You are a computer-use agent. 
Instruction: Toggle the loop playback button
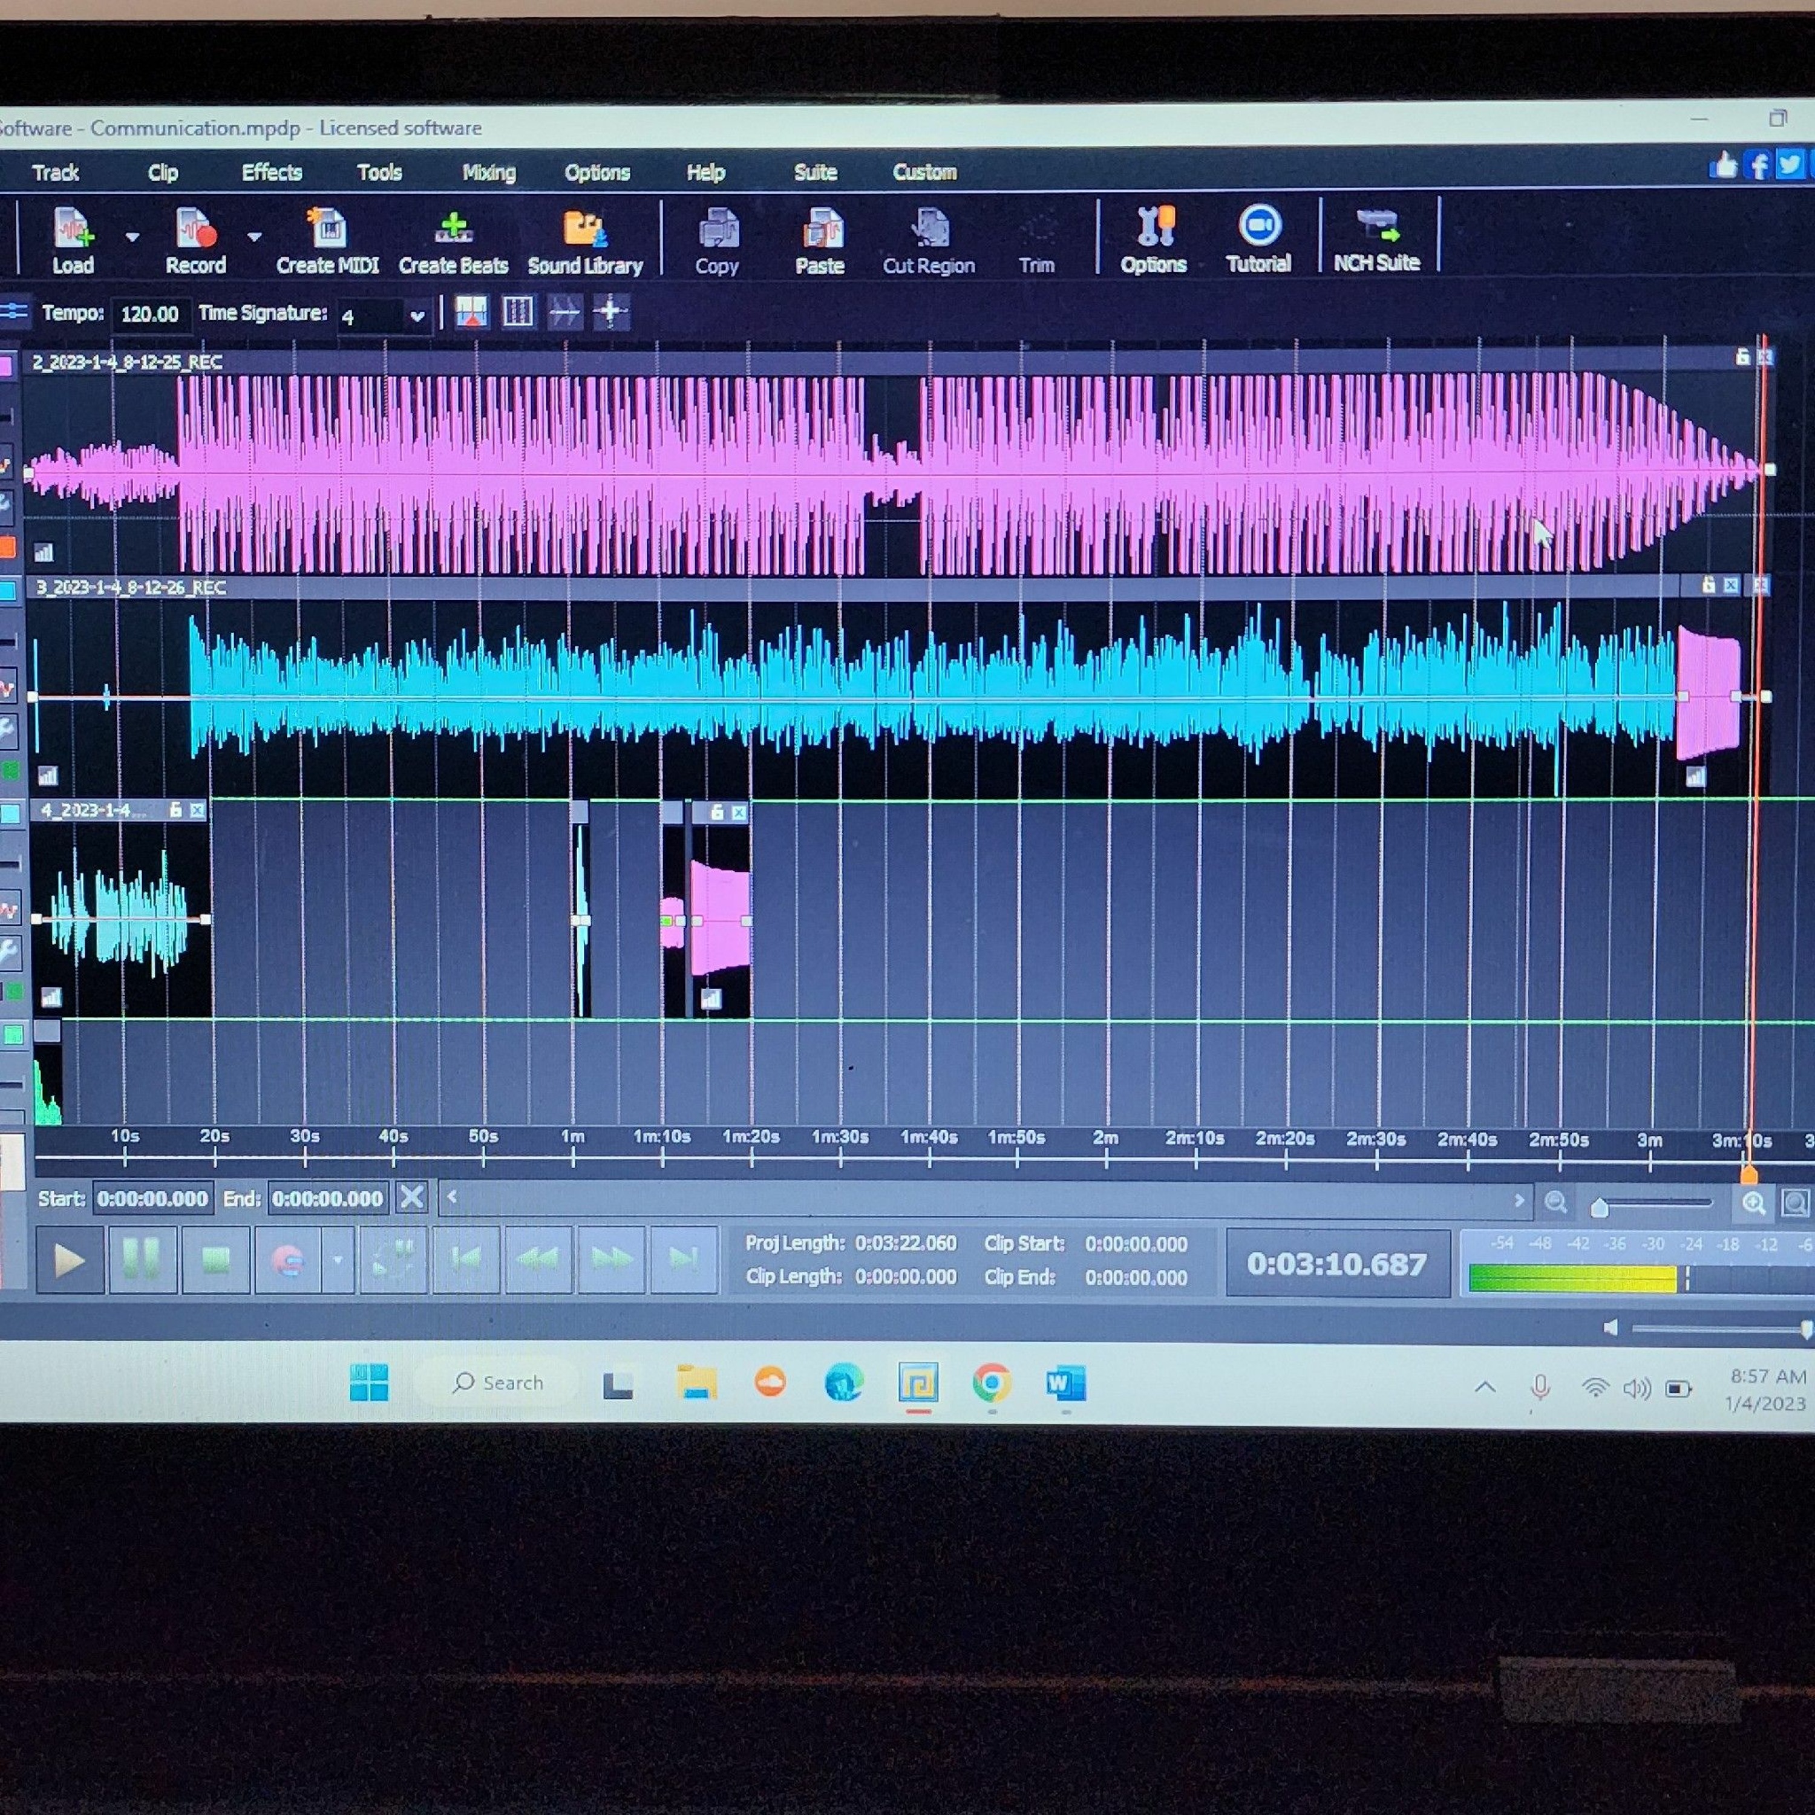pos(394,1259)
